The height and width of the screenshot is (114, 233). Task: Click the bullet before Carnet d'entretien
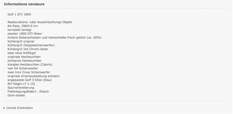4,108
